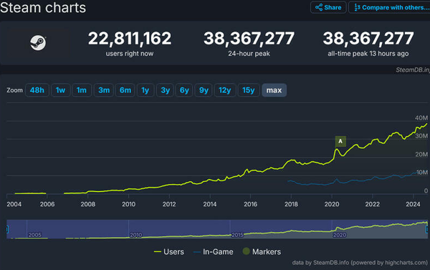
Task: Toggle Markers visibility in legend
Action: tap(262, 251)
